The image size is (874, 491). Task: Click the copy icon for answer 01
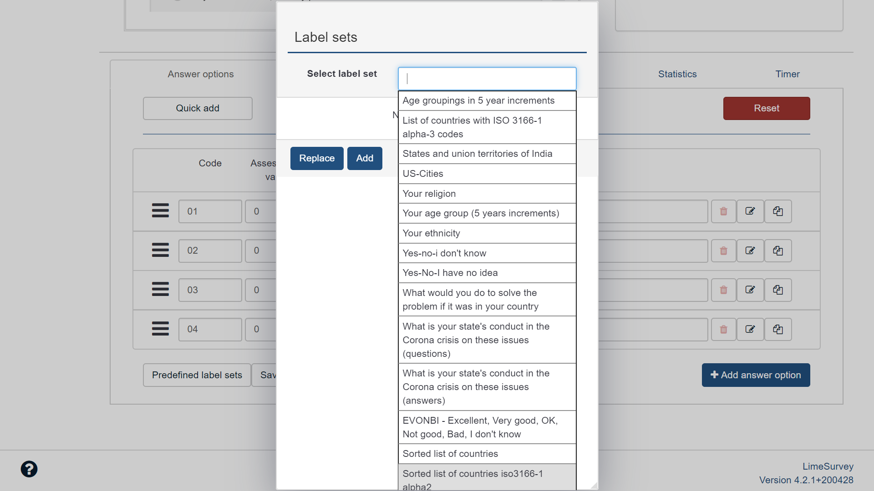pyautogui.click(x=778, y=211)
